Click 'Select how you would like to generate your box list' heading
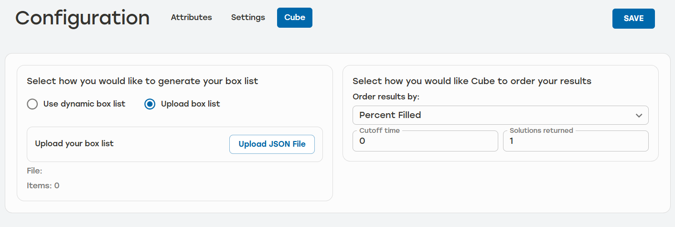 click(x=142, y=81)
